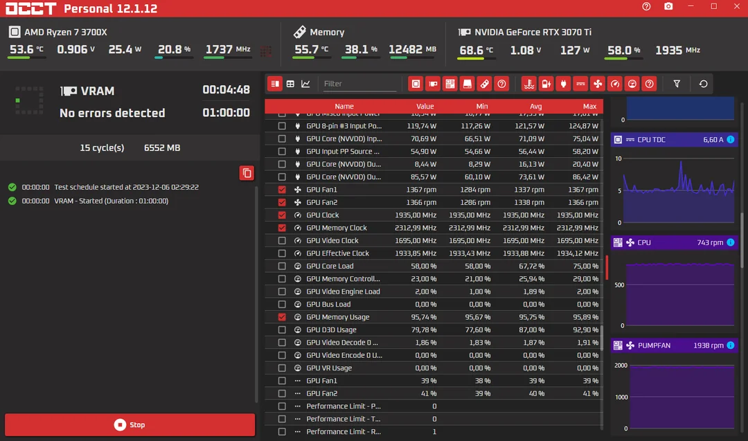Stop the running VRAM test

click(130, 424)
